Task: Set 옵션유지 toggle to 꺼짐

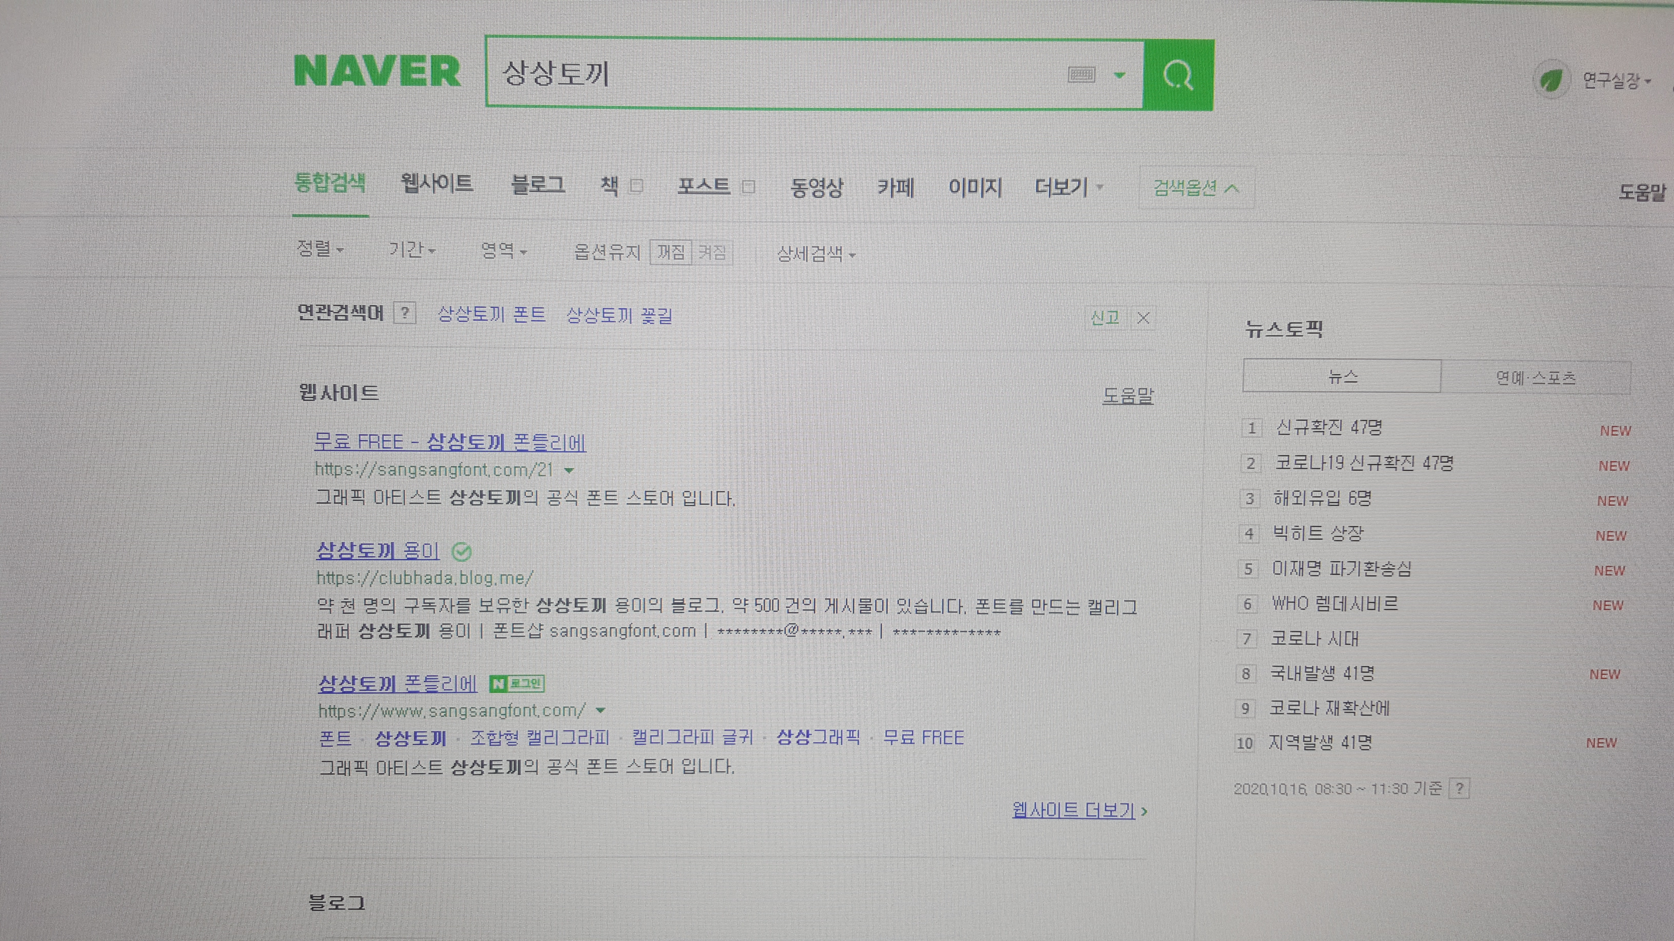Action: (671, 252)
